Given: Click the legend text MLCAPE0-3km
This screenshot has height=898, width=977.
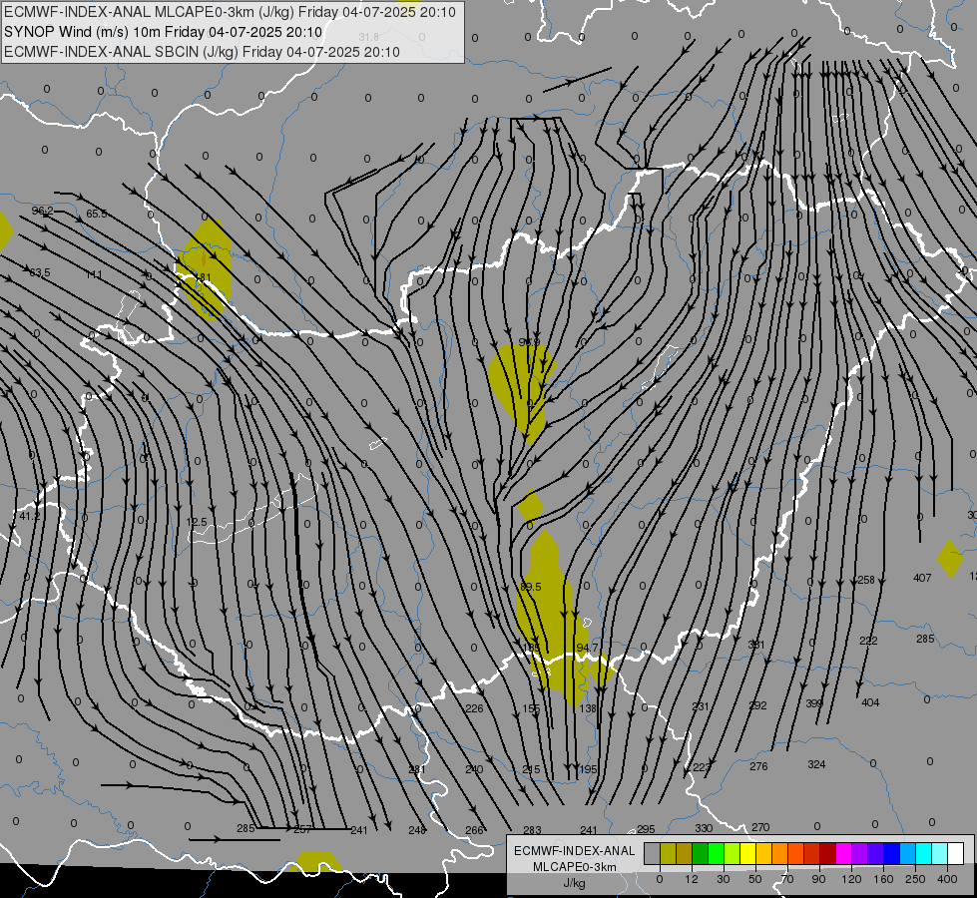Looking at the screenshot, I should tap(575, 867).
